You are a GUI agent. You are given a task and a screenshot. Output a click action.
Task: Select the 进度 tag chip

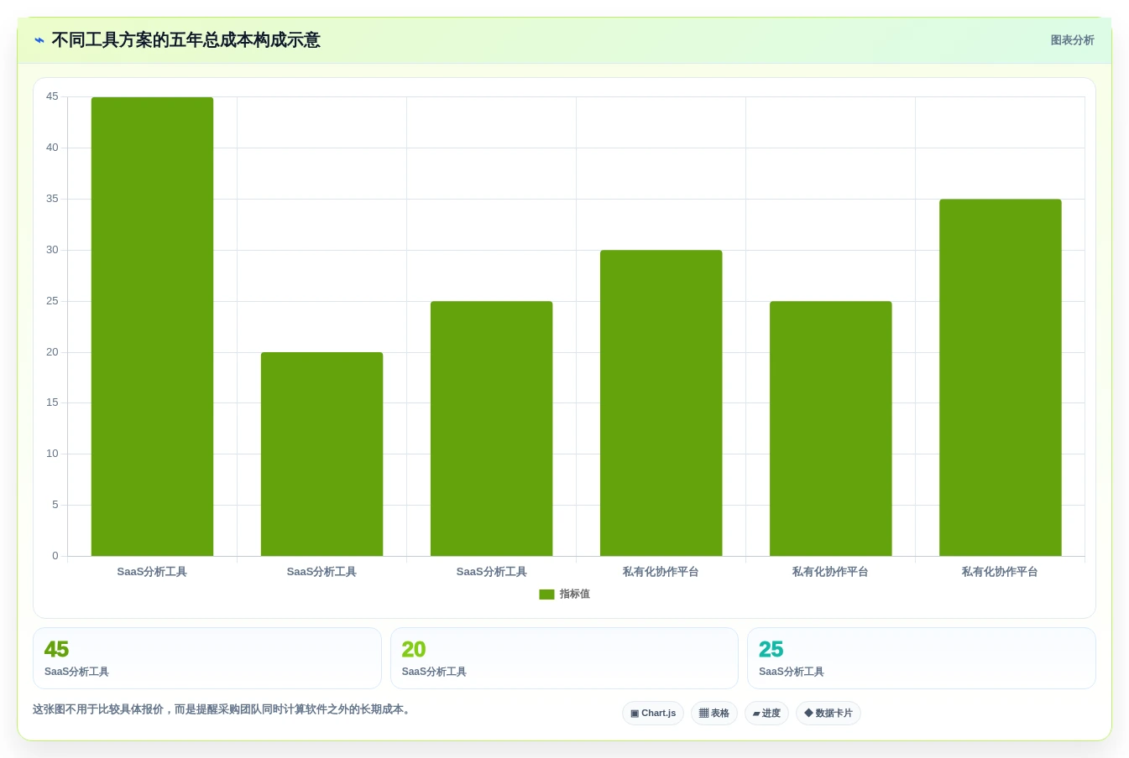click(x=766, y=714)
